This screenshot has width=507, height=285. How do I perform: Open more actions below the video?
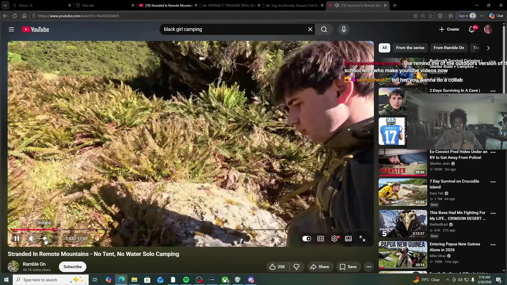[368, 267]
